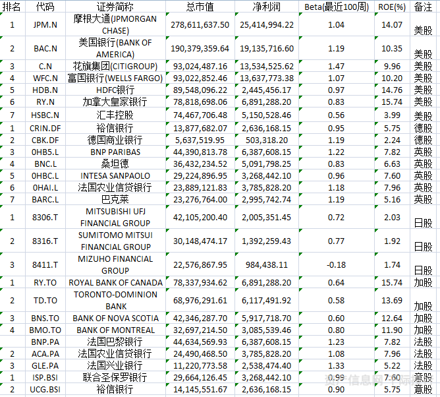This screenshot has height=397, width=440.
Task: Click the BNP PARIBAS name cell
Action: 115,152
